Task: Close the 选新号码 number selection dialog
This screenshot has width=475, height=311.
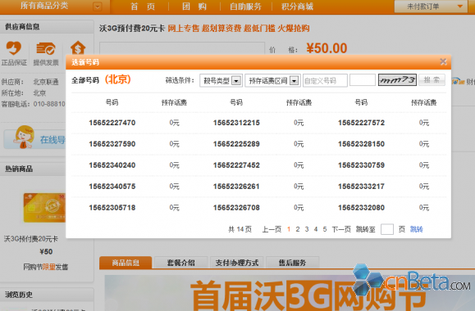Action: 443,61
